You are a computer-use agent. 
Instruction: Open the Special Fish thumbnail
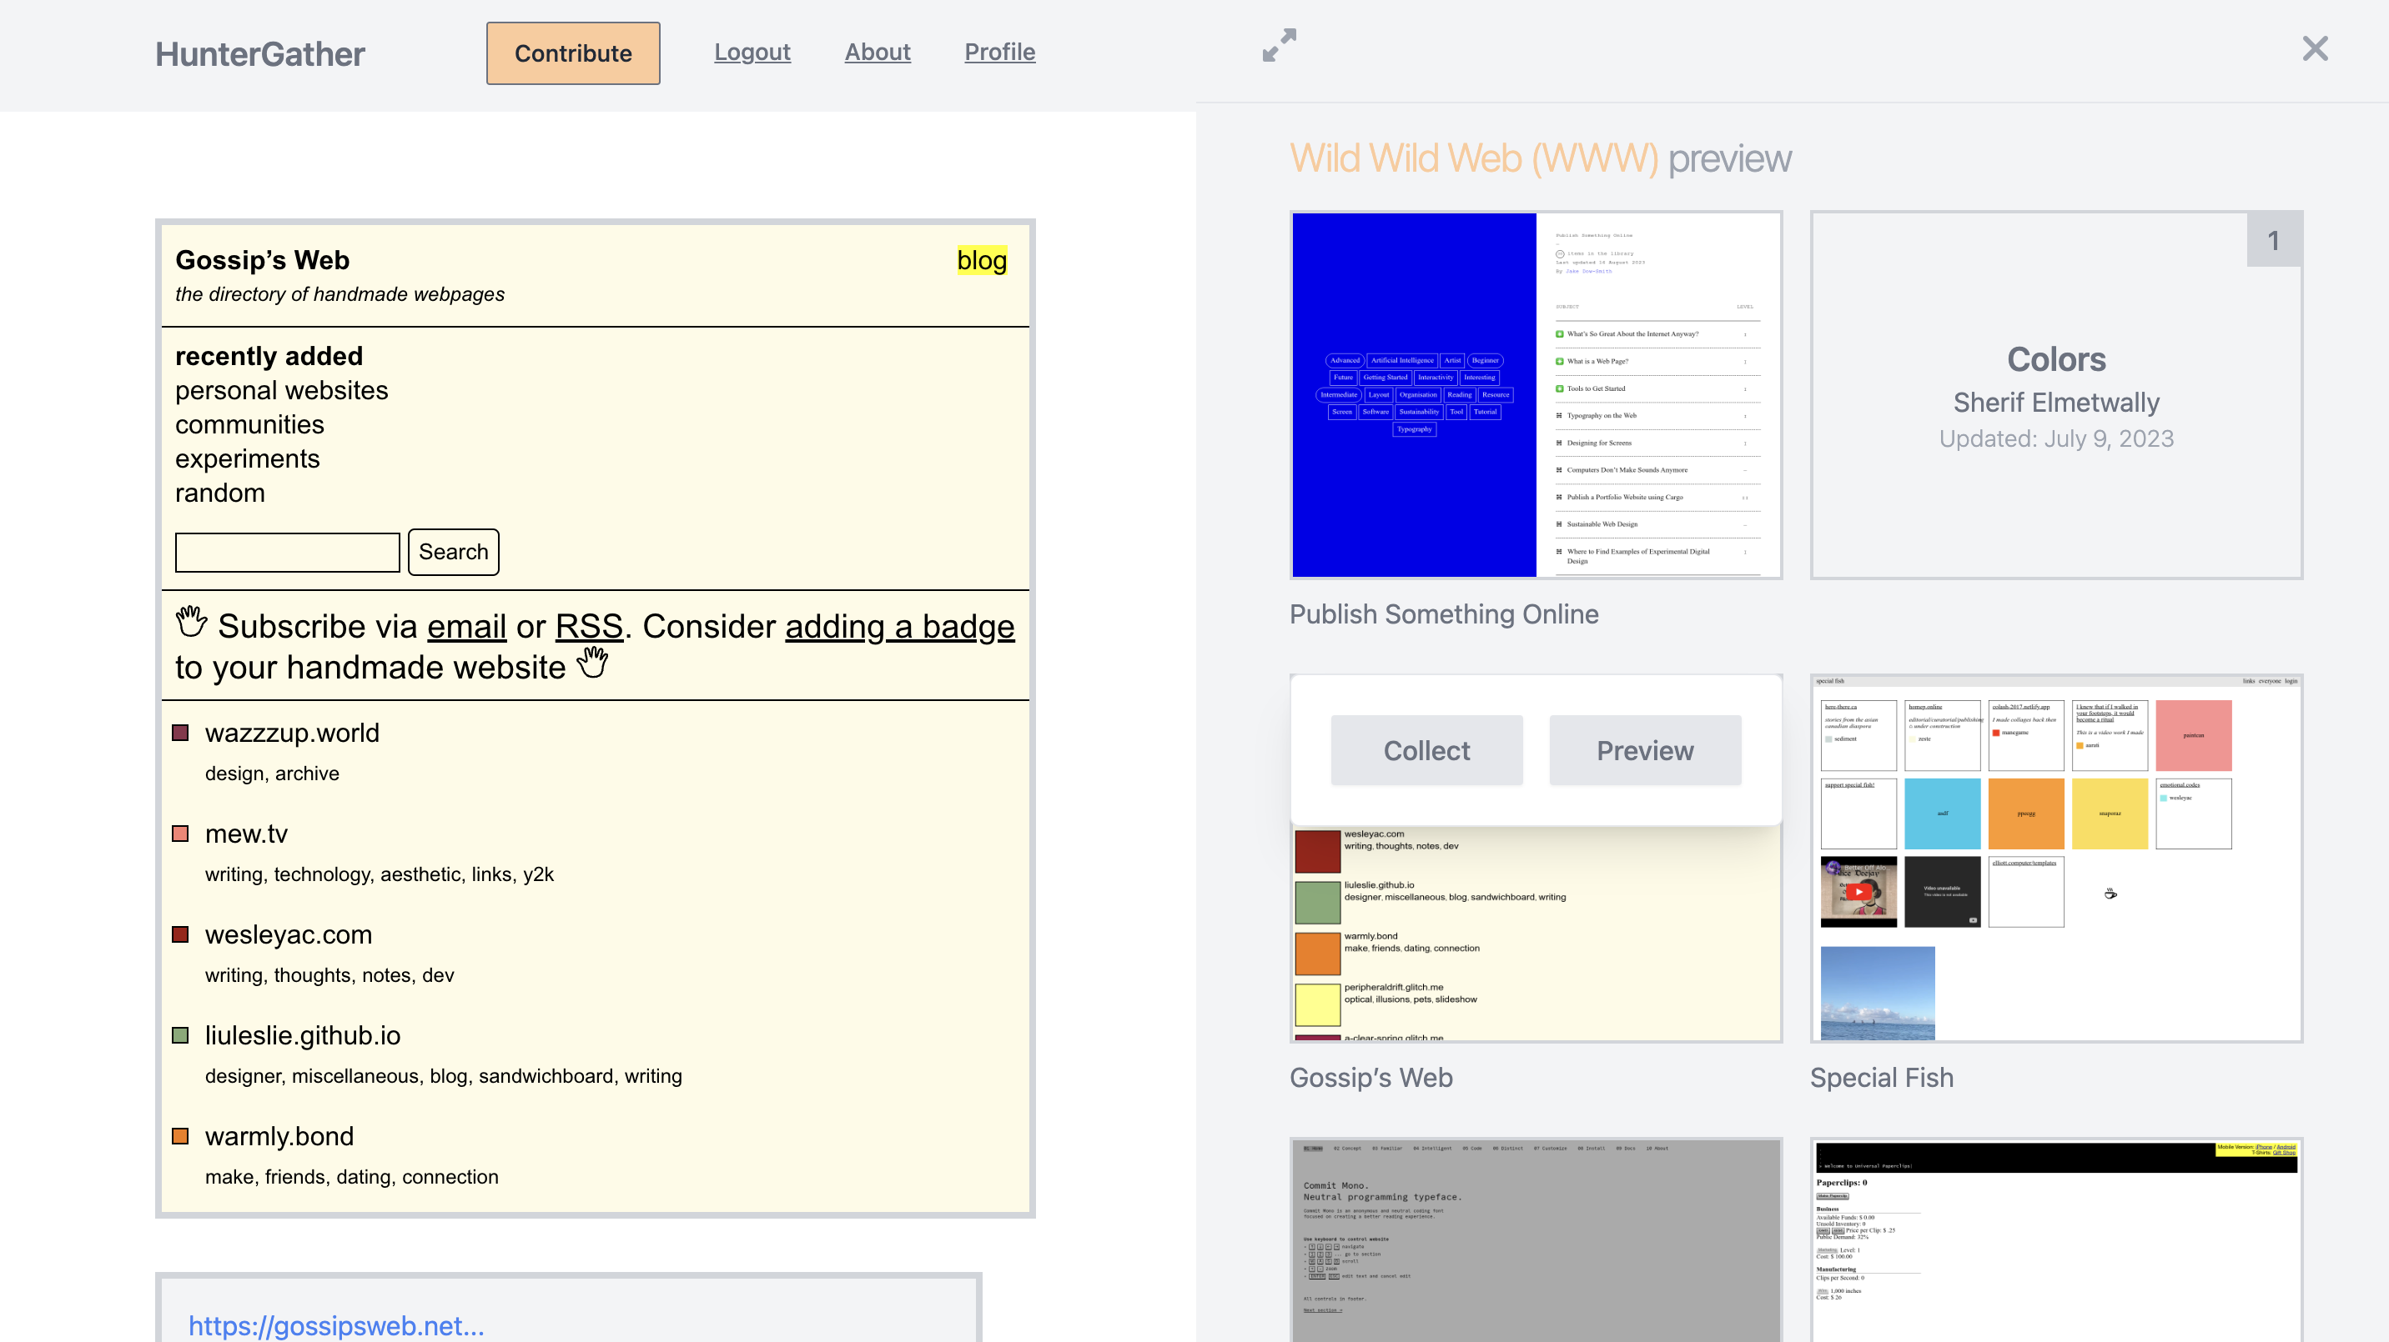pos(2056,859)
